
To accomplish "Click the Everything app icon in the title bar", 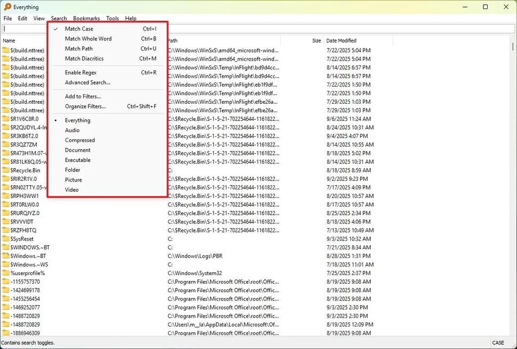I will click(x=6, y=7).
